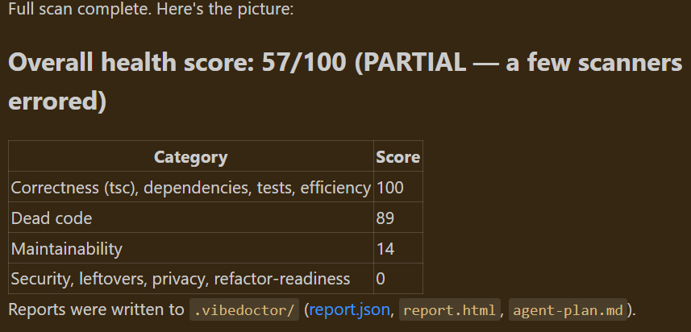This screenshot has width=691, height=332.
Task: Click the report.html code label
Action: 449,310
